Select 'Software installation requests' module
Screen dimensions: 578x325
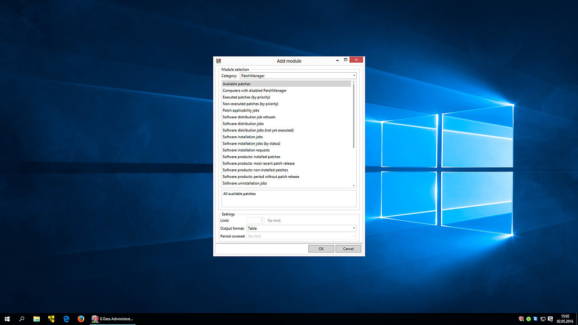click(246, 150)
